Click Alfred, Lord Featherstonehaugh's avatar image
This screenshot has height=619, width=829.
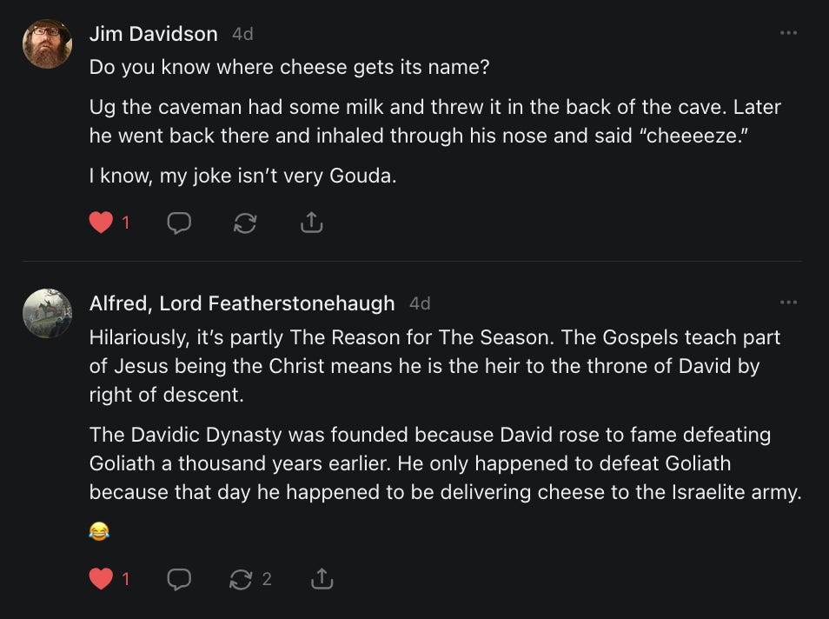click(47, 313)
